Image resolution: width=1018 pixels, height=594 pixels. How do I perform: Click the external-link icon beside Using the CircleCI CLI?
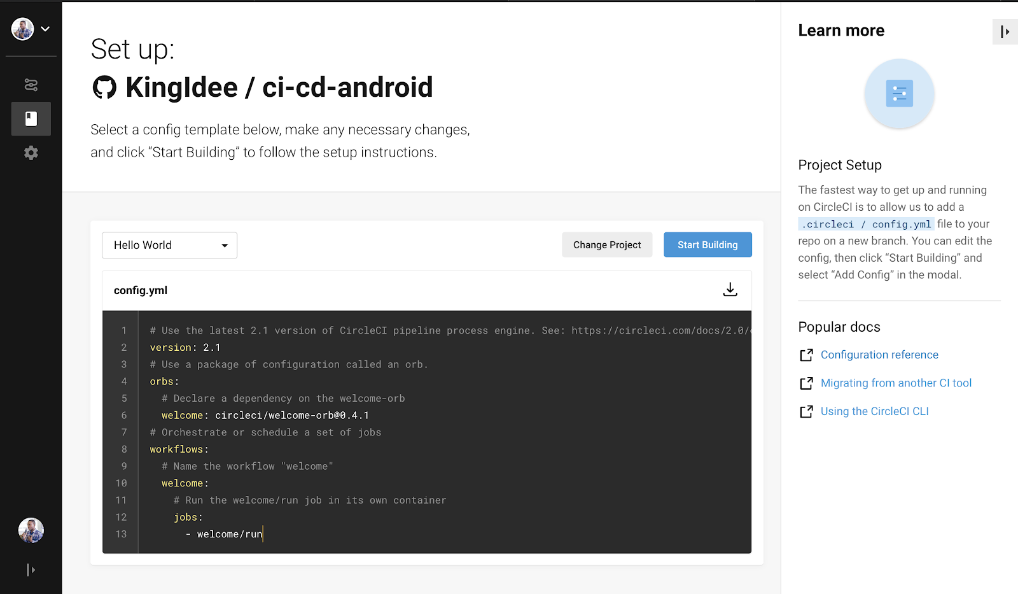click(806, 411)
